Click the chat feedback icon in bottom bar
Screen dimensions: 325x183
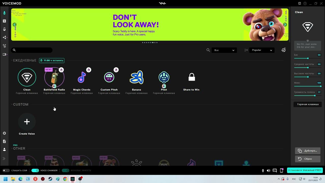click(275, 171)
